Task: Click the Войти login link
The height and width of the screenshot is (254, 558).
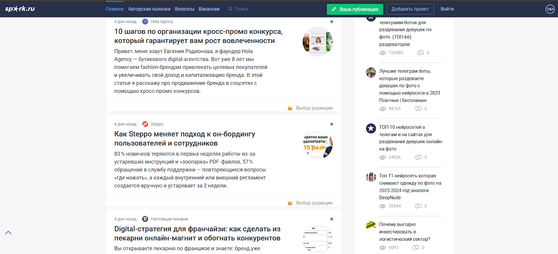Action: [447, 9]
